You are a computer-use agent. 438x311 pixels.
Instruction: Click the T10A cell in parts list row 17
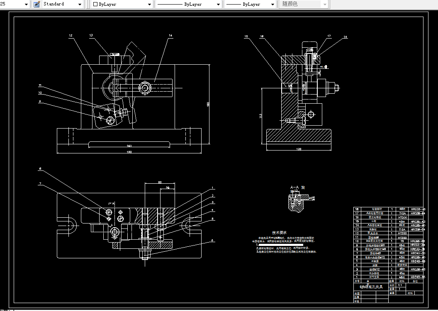(402, 213)
